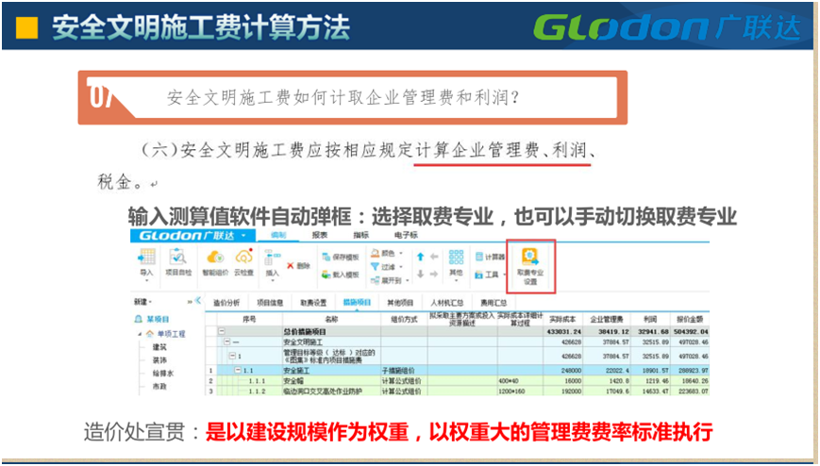The width and height of the screenshot is (820, 466).
Task: Collapse the 总价措施项目 row
Action: [x=222, y=332]
